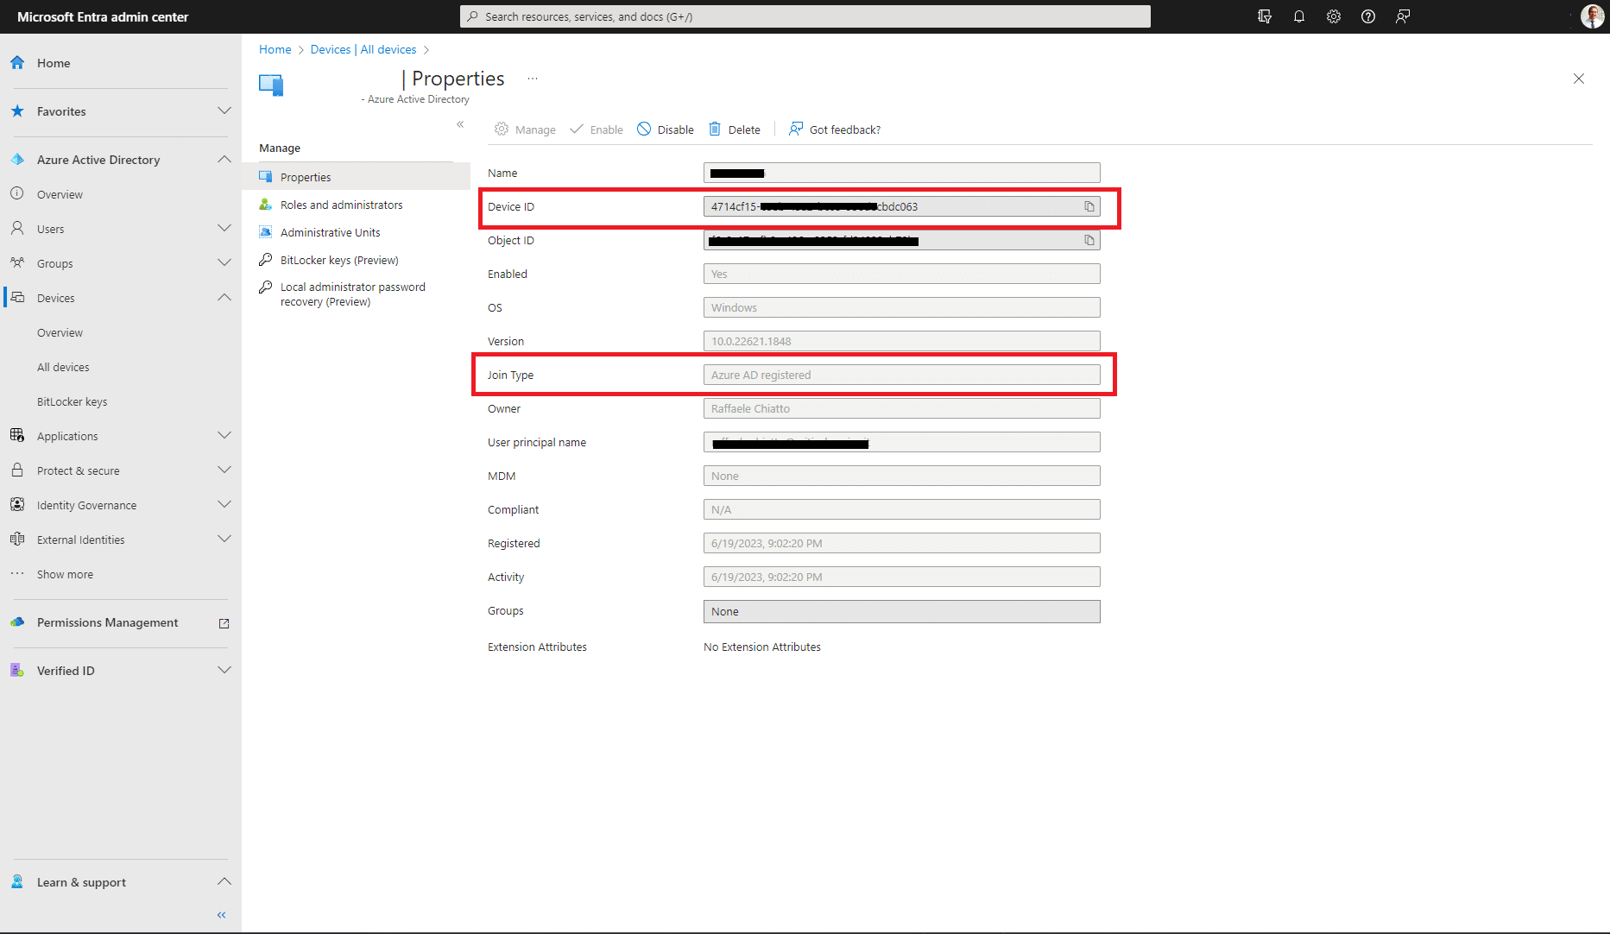The width and height of the screenshot is (1610, 934).
Task: Go to Devices | All devices breadcrumb
Action: tap(363, 49)
